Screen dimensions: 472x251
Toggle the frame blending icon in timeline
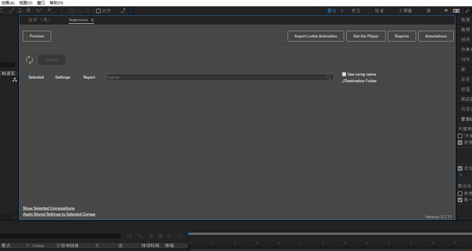[x=160, y=236]
